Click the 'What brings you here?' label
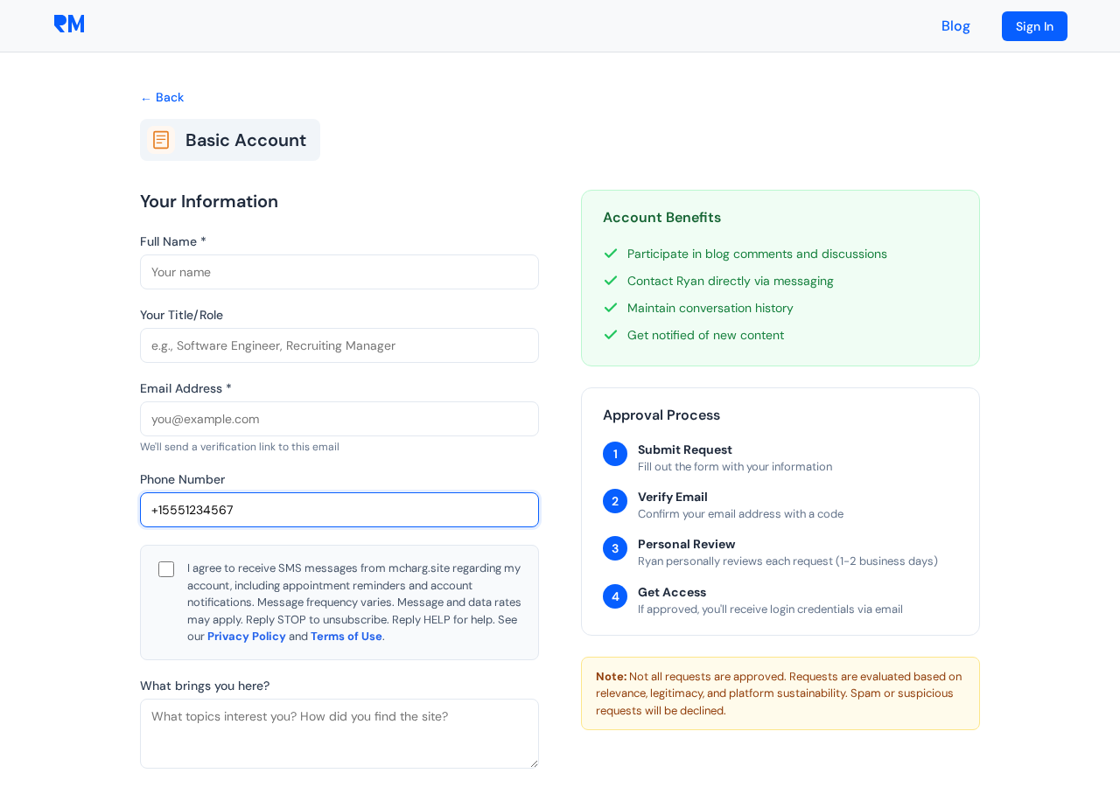The width and height of the screenshot is (1120, 787). [x=205, y=686]
